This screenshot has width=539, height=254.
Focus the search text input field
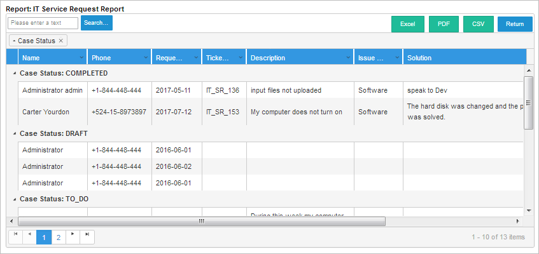pyautogui.click(x=43, y=23)
